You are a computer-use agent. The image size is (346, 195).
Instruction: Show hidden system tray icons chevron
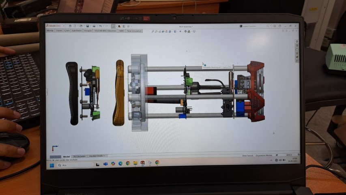coord(271,161)
